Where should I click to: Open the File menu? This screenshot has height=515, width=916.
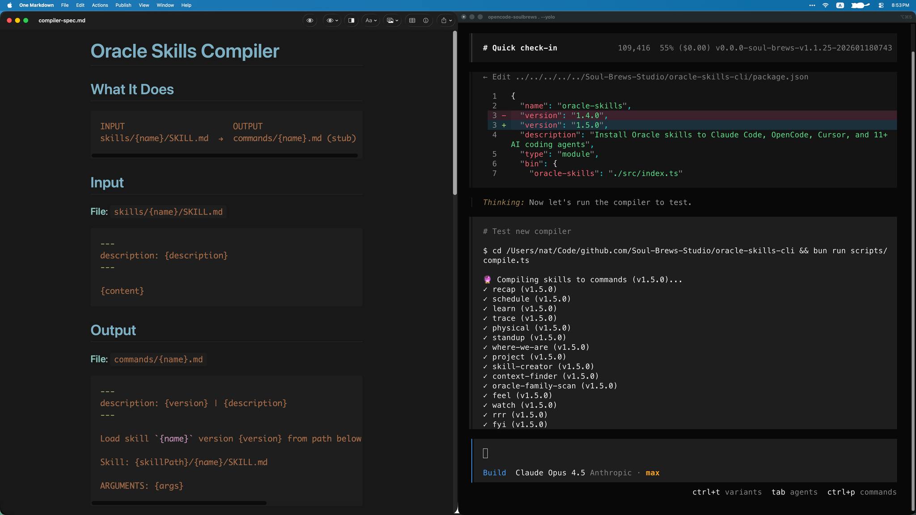[65, 5]
